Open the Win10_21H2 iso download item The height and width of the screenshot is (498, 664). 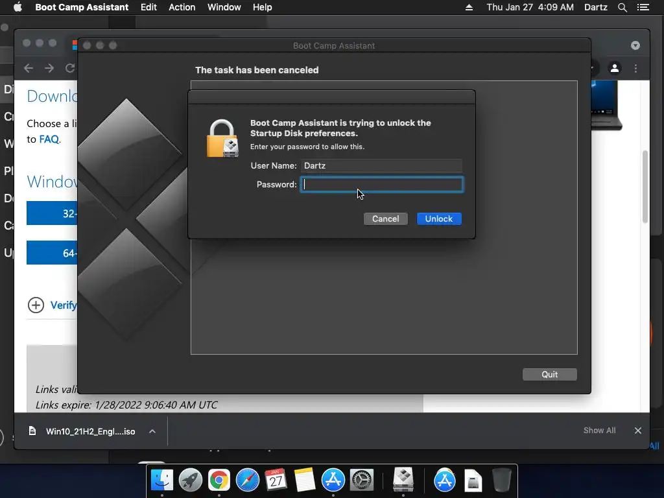pos(90,431)
